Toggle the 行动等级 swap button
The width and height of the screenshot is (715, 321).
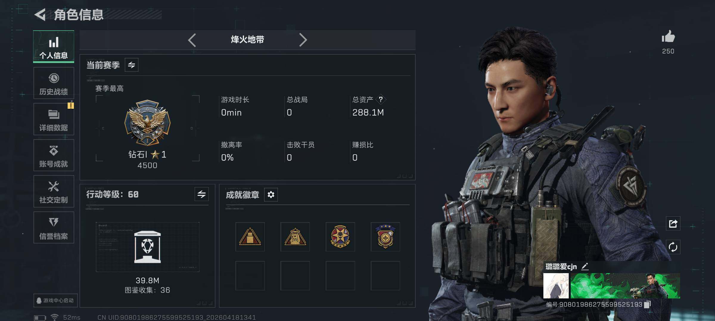click(201, 194)
